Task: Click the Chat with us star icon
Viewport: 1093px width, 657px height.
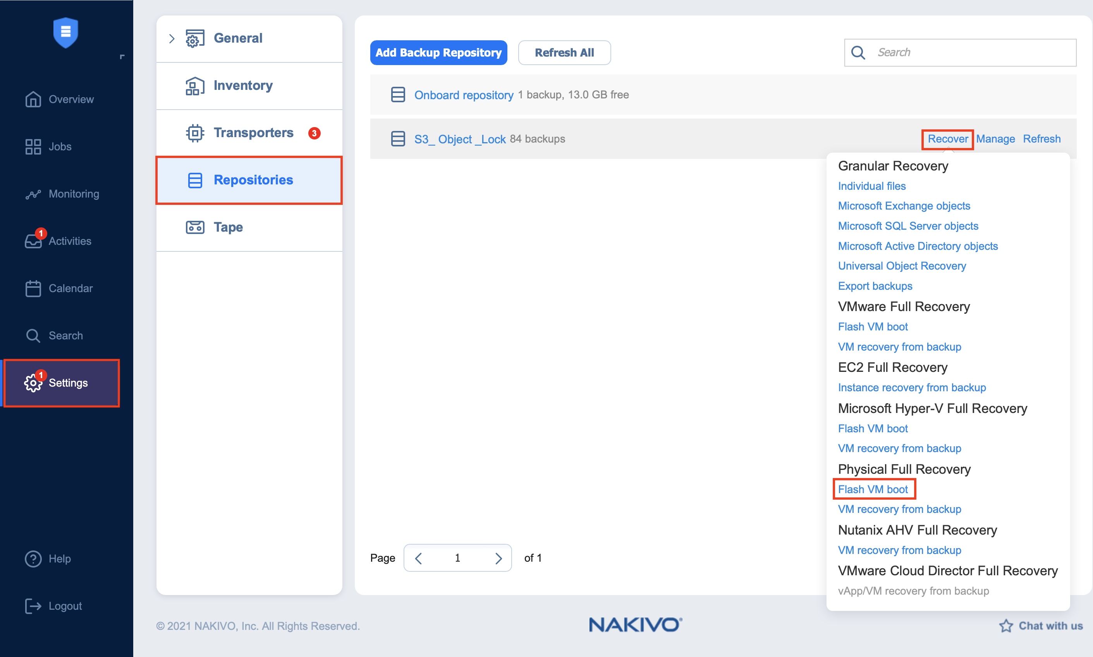Action: pos(1006,626)
